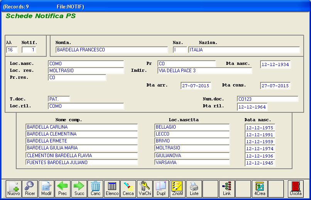Open VarChi keys tool
The width and height of the screenshot is (311, 200).
(145, 189)
